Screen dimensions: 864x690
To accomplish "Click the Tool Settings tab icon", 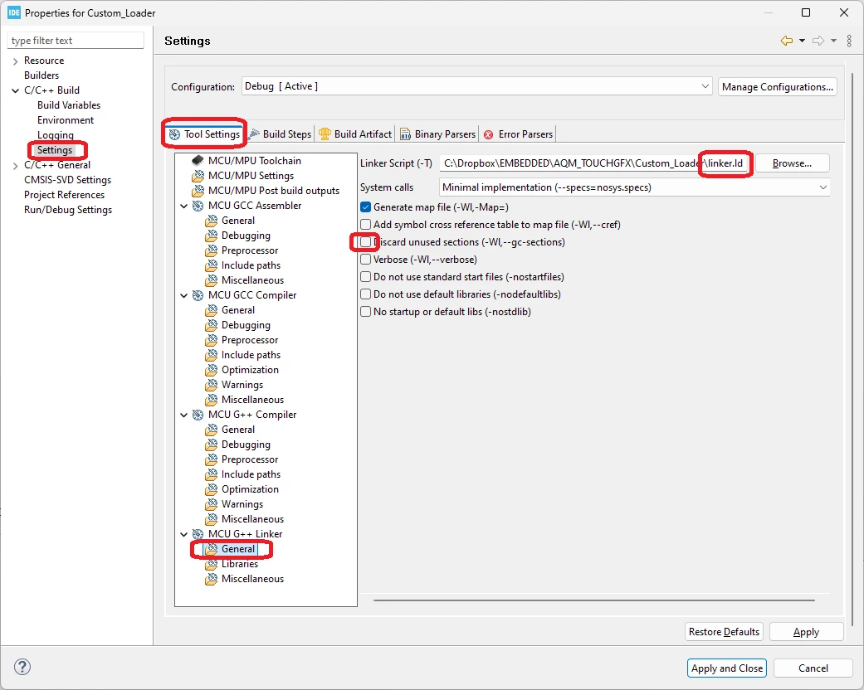I will coord(174,134).
